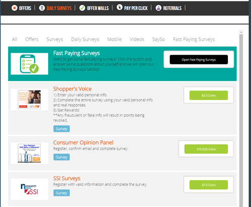Click the Daily Surveys list icon

click(x=42, y=8)
